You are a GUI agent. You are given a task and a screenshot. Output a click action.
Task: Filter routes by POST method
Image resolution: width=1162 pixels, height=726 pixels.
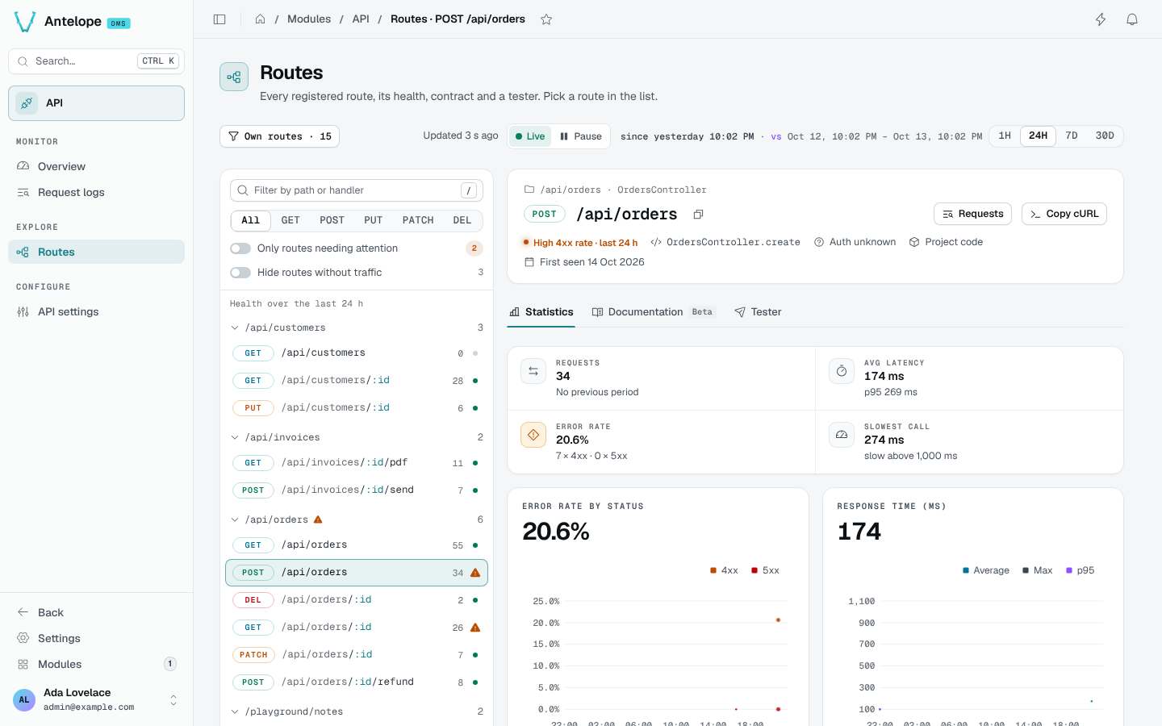click(332, 220)
